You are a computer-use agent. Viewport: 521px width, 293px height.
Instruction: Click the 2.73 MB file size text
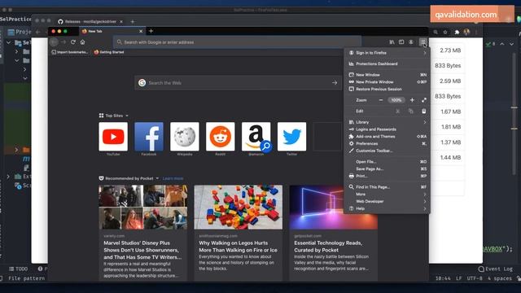450,50
